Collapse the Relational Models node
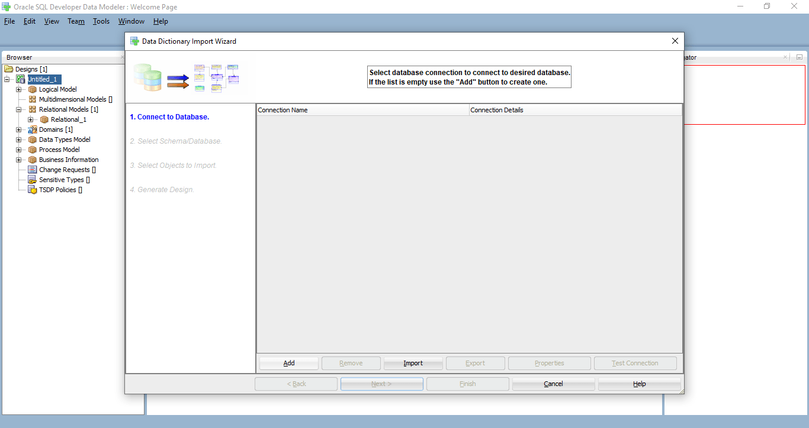Screen dimensions: 809x428 (x=18, y=109)
